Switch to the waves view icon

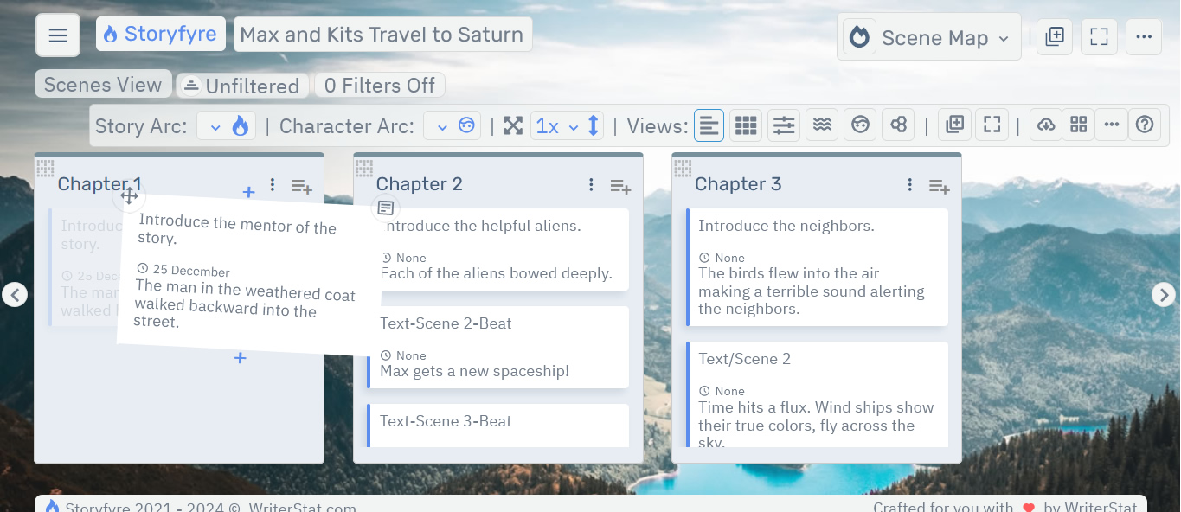822,125
